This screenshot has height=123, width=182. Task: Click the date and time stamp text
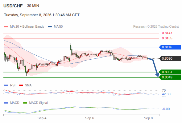[x=42, y=15]
